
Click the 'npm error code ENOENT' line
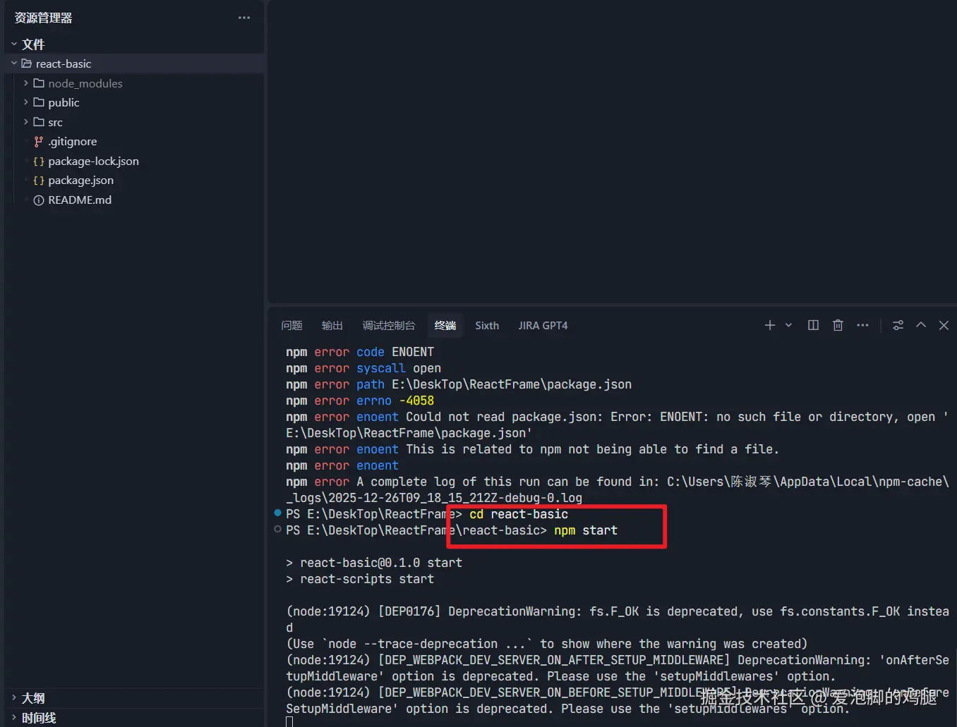360,352
